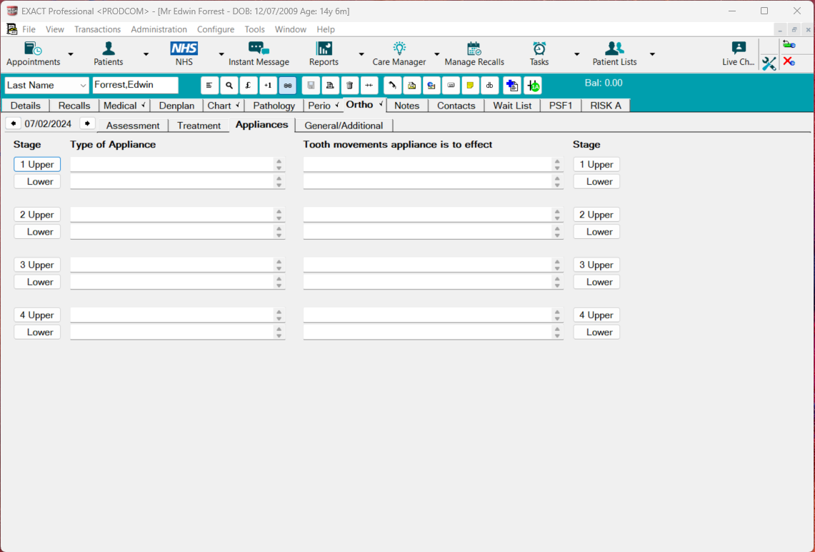Viewport: 815px width, 552px height.
Task: Toggle the chain link icon in the toolbar
Action: click(286, 85)
